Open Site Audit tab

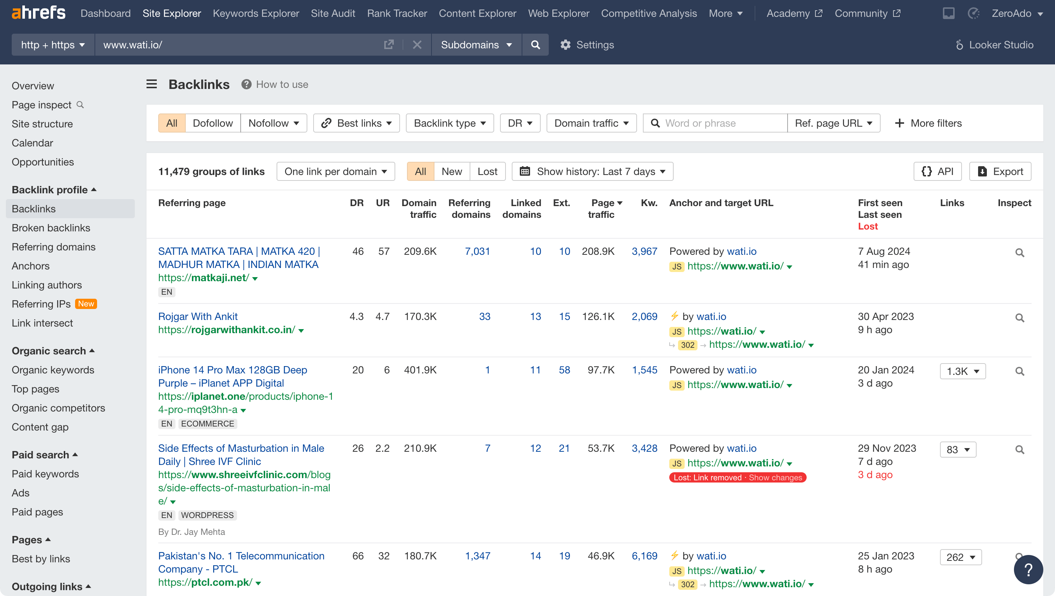click(333, 13)
